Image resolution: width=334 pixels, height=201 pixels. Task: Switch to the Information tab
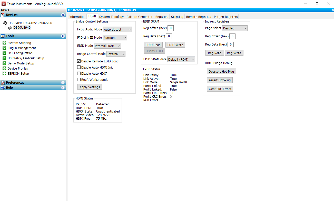pos(77,17)
